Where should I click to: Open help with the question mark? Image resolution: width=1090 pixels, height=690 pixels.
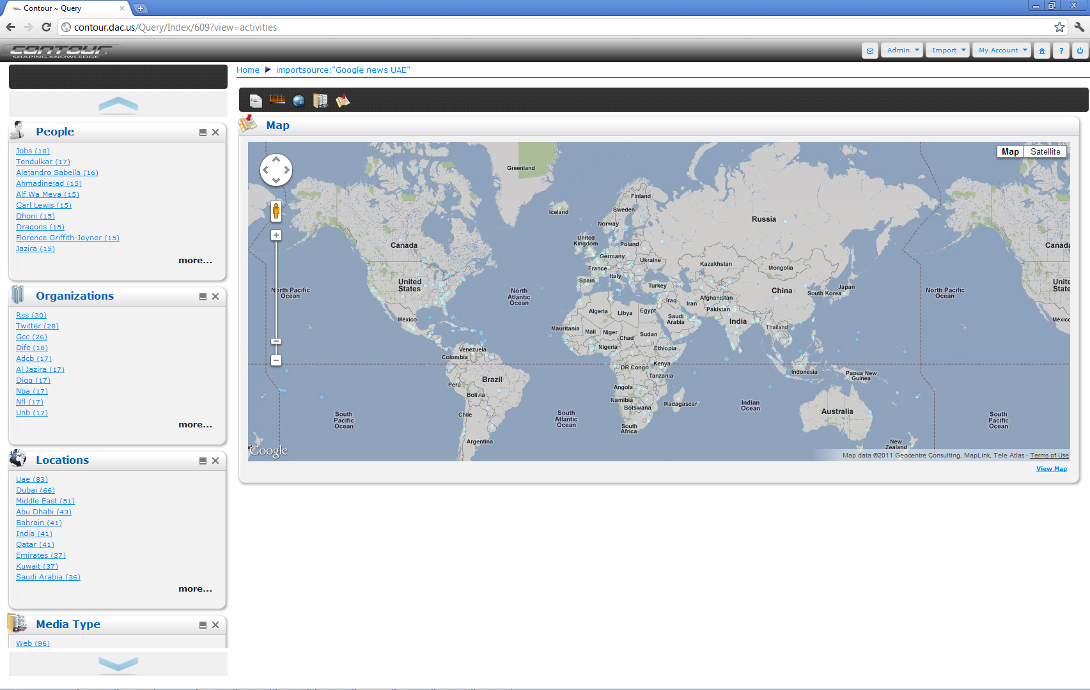[1061, 50]
